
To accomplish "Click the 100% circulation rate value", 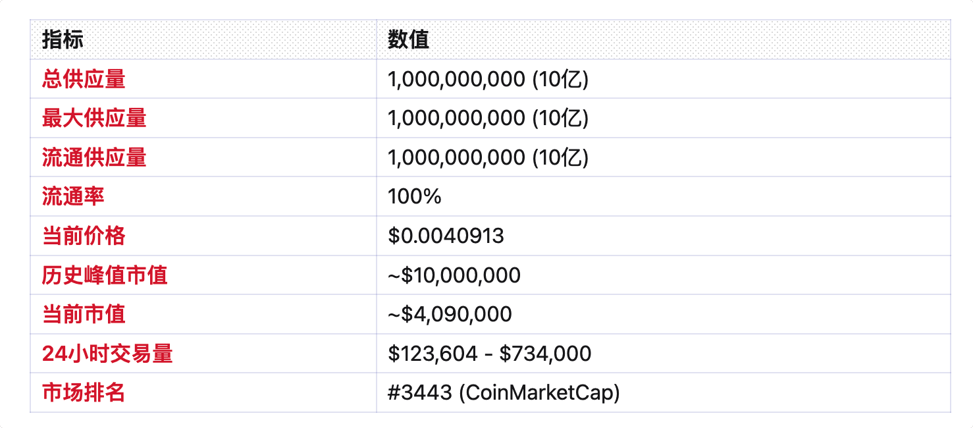I will pos(415,196).
